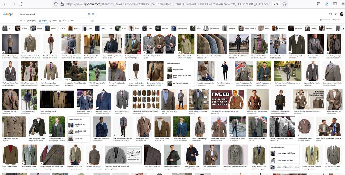Click the Save to Pocket icon
Viewport: 345px width, 175px height.
pyautogui.click(x=319, y=4)
